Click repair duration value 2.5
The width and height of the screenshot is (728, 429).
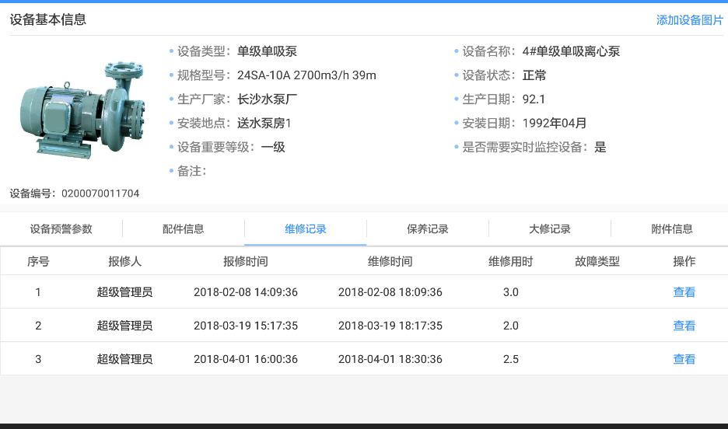[511, 359]
